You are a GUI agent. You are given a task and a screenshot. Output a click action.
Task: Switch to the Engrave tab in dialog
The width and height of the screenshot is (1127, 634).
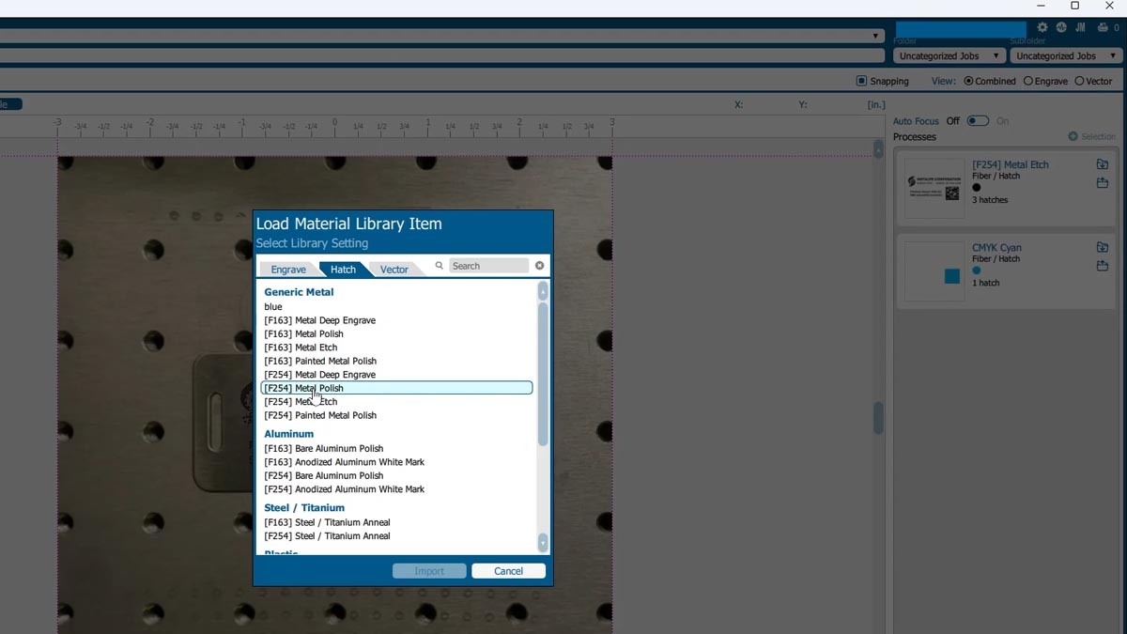288,270
